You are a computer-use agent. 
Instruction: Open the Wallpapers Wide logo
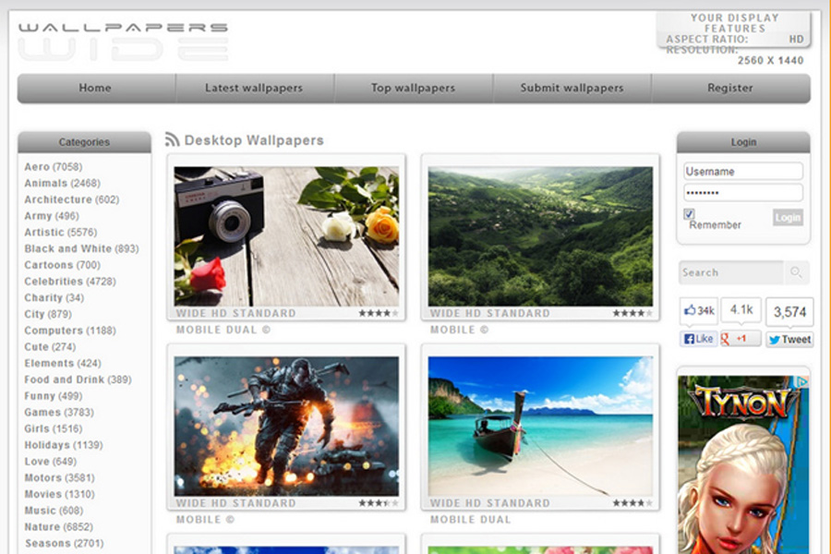coord(124,41)
